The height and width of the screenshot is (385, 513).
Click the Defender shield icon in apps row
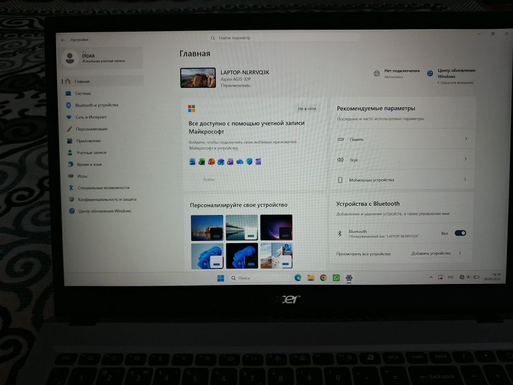(x=249, y=162)
